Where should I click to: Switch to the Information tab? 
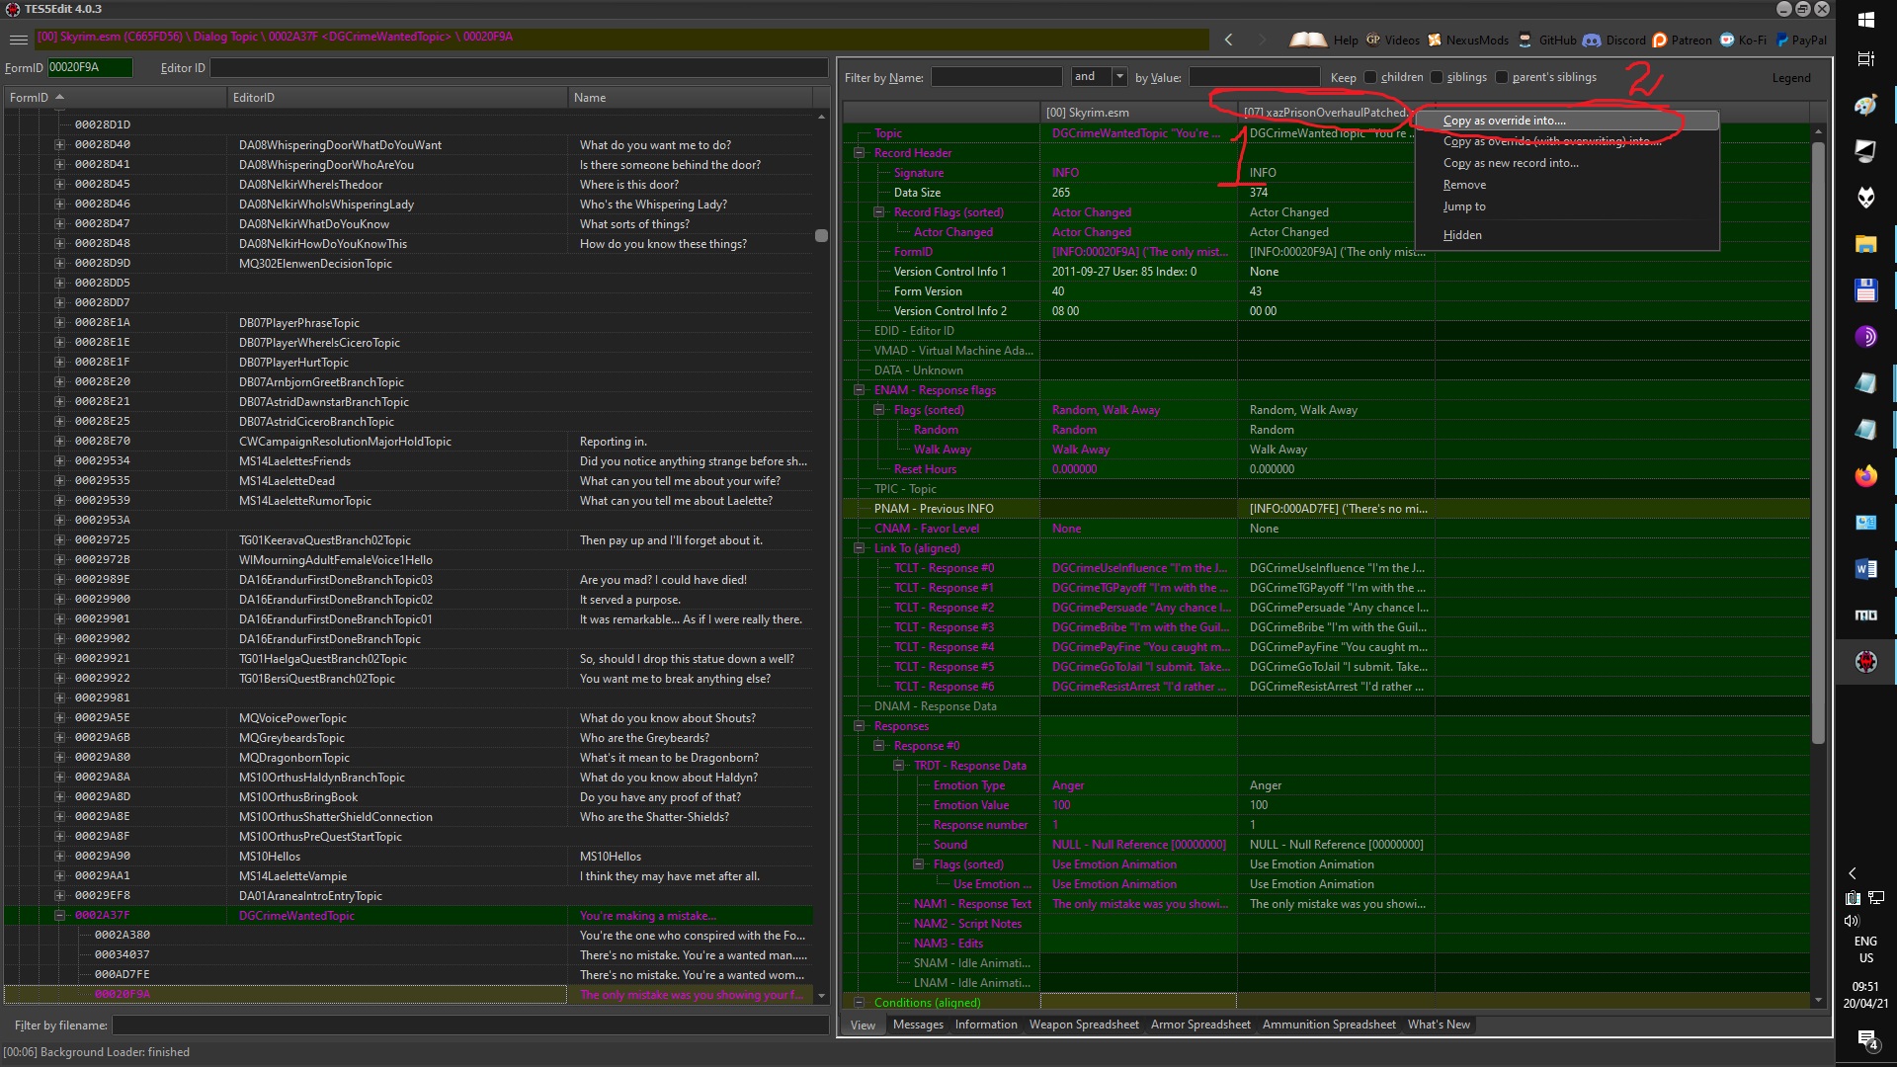(x=985, y=1025)
